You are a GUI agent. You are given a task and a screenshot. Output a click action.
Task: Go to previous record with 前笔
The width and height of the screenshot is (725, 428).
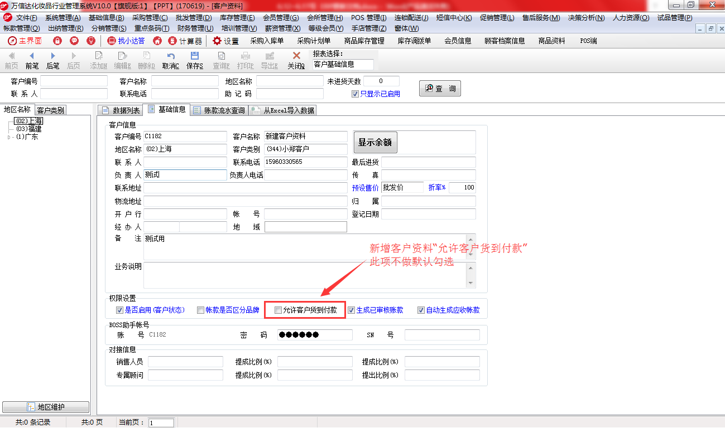pos(32,61)
